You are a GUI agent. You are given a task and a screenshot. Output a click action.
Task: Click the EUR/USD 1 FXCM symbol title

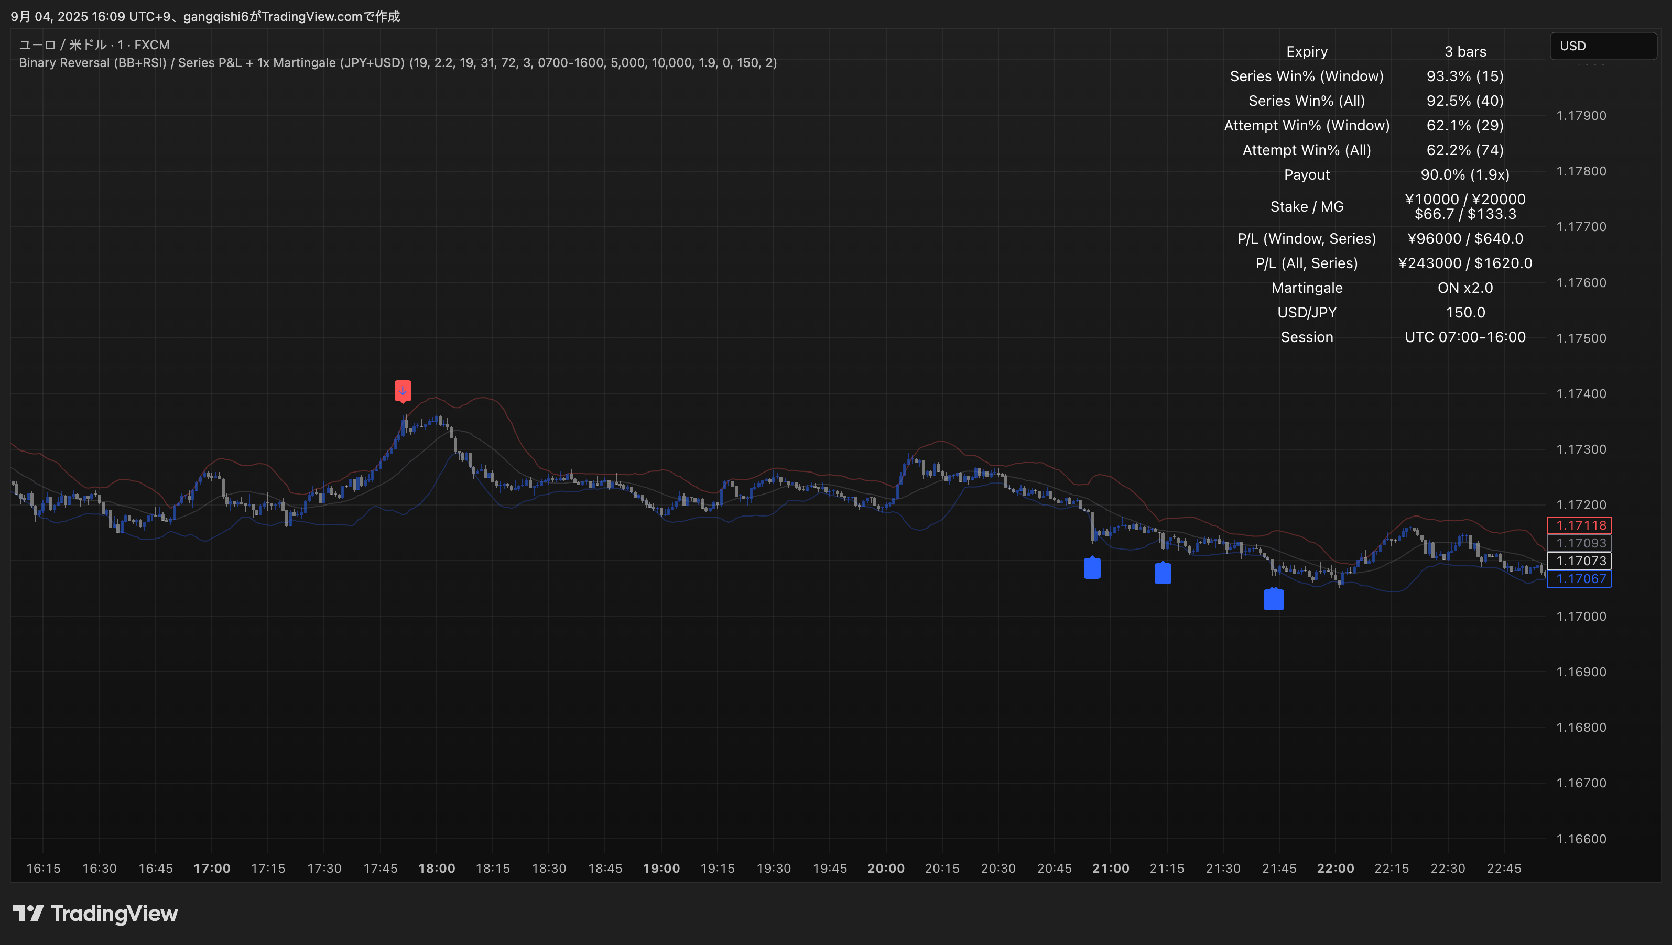(x=94, y=45)
